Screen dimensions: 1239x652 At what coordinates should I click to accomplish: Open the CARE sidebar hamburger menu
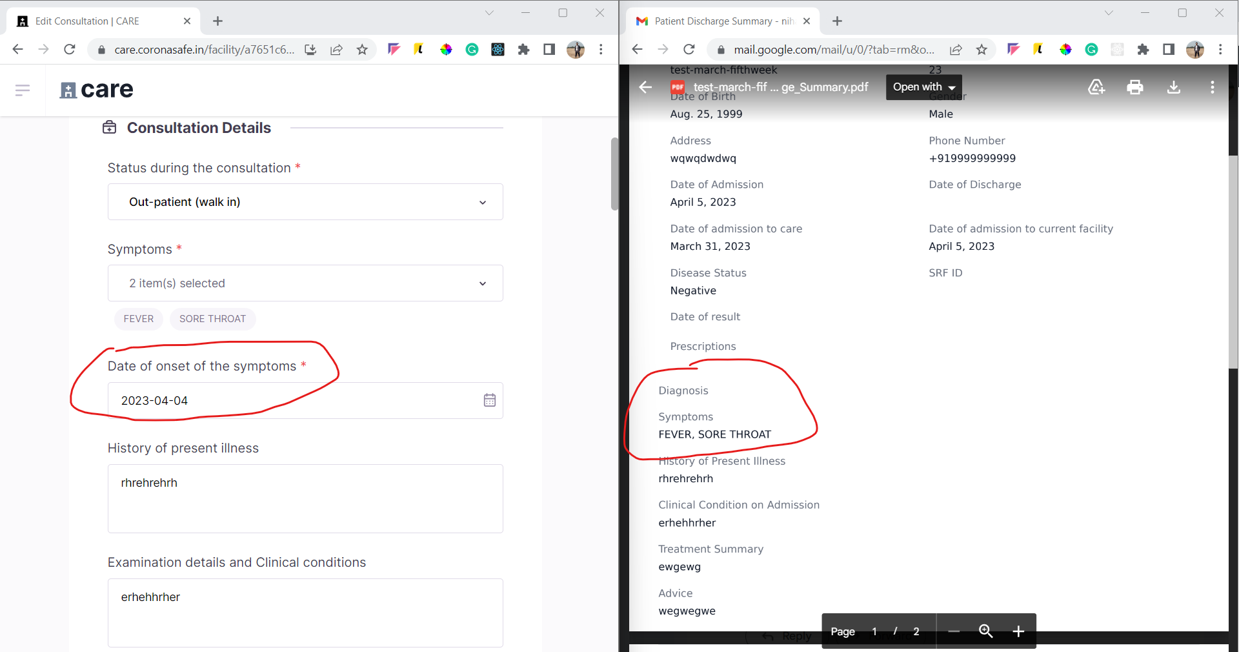coord(23,90)
